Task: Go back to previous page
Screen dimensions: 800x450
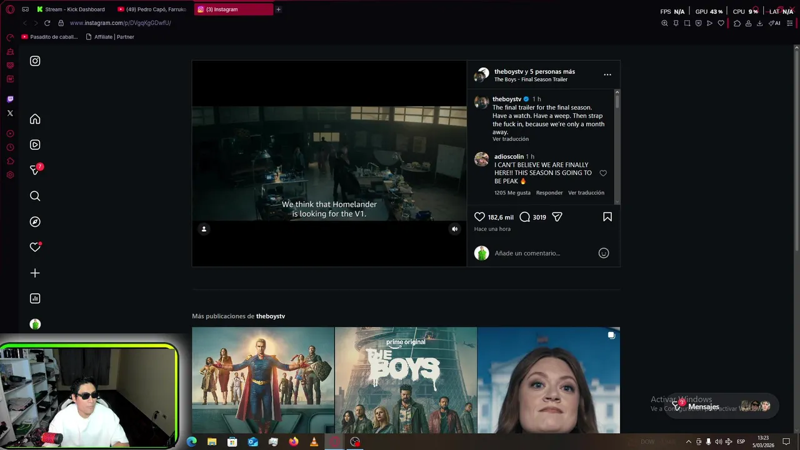Action: coord(24,23)
